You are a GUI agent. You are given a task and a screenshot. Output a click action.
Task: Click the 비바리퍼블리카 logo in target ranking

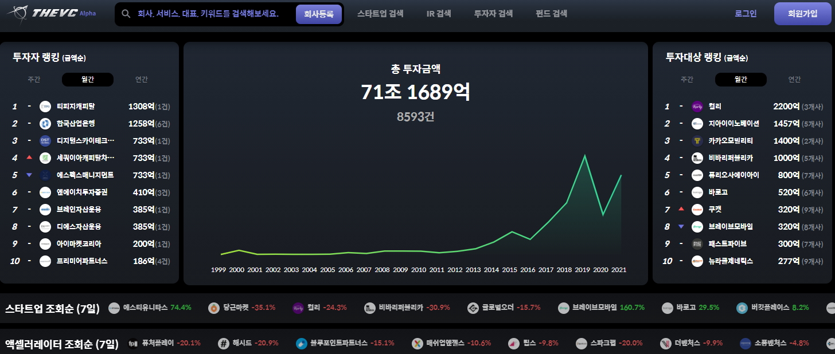click(x=697, y=158)
